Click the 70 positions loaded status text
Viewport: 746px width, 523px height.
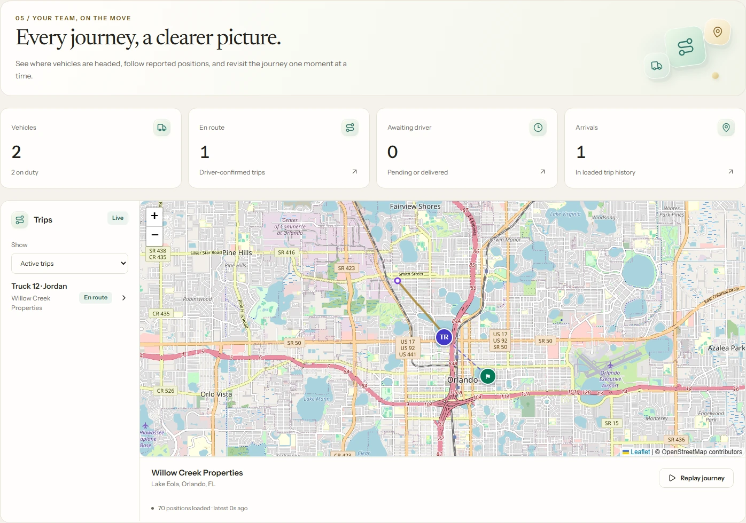(x=203, y=508)
